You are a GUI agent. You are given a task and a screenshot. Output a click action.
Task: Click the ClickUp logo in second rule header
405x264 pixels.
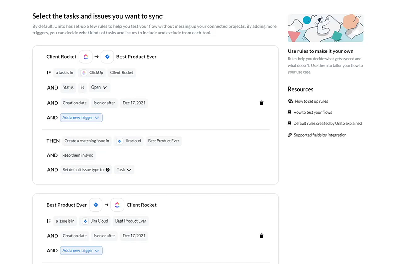[x=117, y=205]
